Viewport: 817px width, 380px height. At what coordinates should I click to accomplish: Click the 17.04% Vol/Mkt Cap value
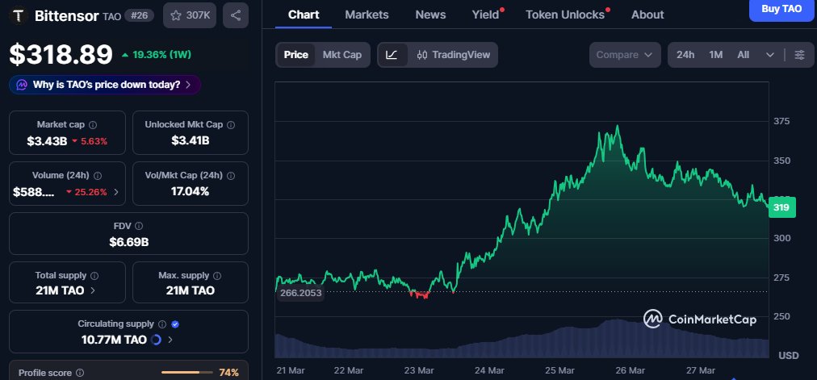(191, 191)
